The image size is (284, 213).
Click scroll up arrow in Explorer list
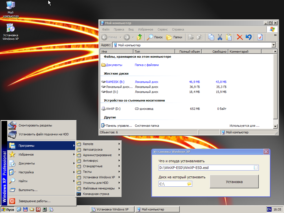275,52
